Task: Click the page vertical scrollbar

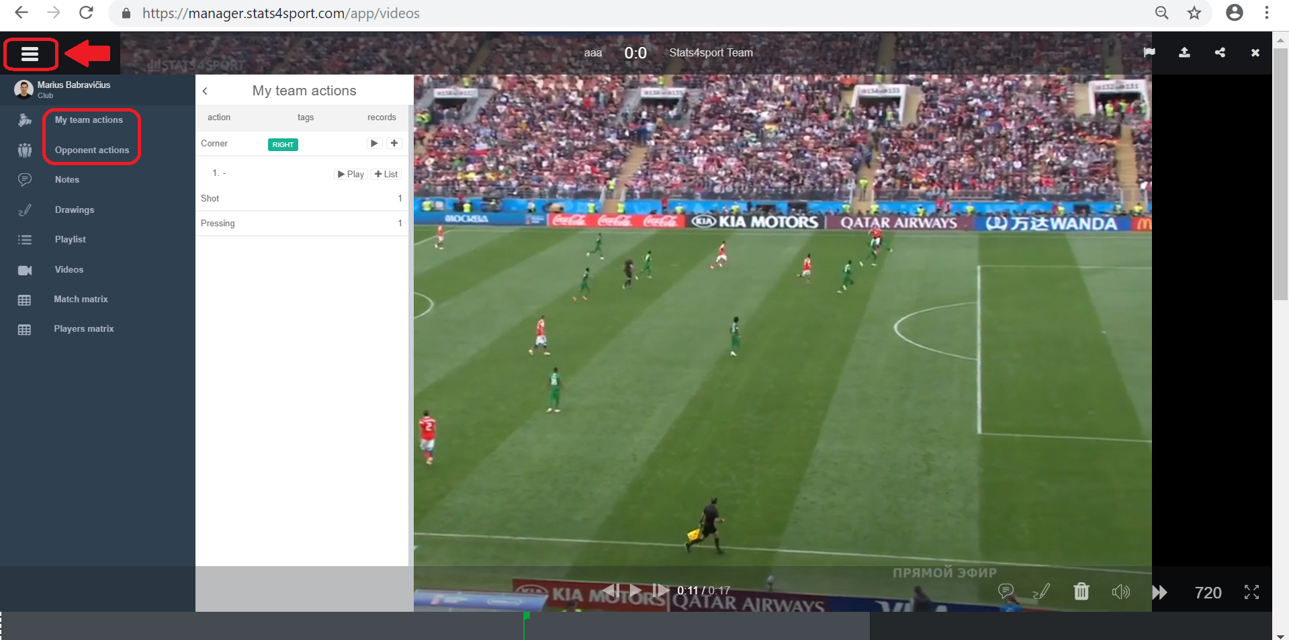Action: point(1280,175)
